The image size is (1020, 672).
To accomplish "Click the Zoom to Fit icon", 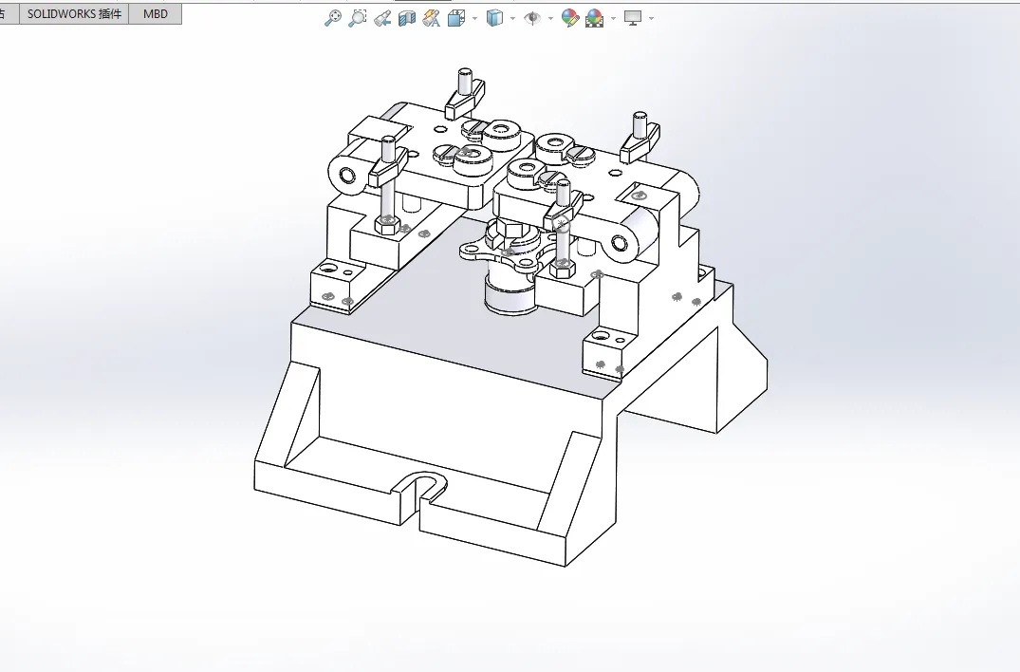I will coord(332,18).
